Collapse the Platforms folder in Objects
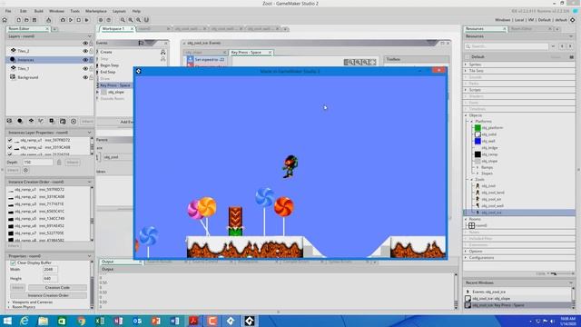Image resolution: width=581 pixels, height=327 pixels. click(x=472, y=122)
